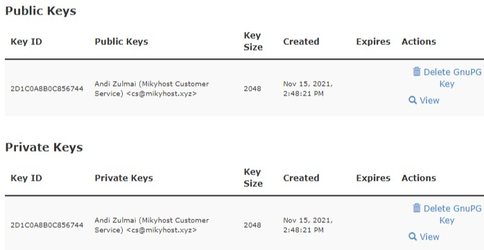This screenshot has width=484, height=250.
Task: Click Public Keys section heading
Action: pyautogui.click(x=40, y=11)
